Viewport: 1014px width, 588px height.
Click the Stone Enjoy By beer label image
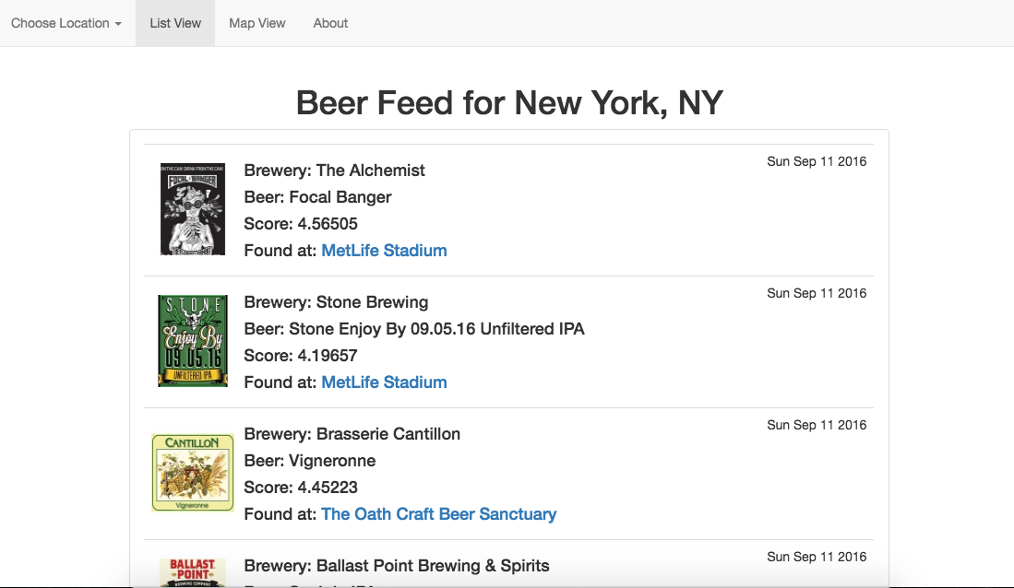193,341
